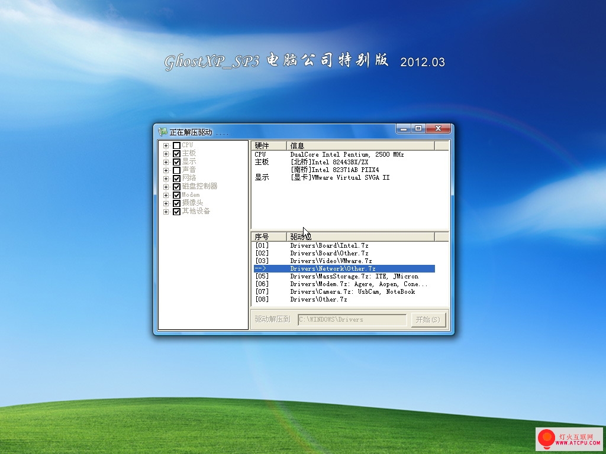This screenshot has height=454, width=606.
Task: Select the 其他设备 tree item label
Action: coord(196,211)
